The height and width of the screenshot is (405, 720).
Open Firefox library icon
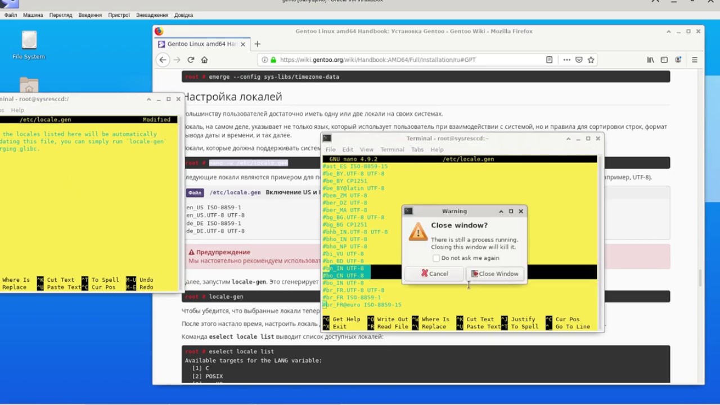pyautogui.click(x=650, y=60)
